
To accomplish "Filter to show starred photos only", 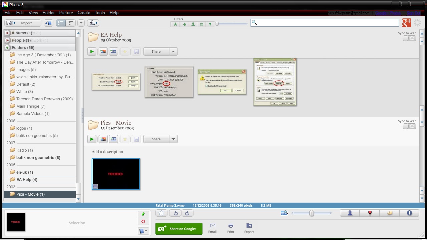I will pos(175,24).
